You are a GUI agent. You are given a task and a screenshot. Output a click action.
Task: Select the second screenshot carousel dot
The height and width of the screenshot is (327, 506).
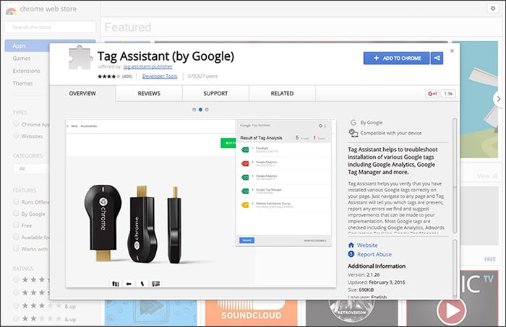tap(200, 110)
